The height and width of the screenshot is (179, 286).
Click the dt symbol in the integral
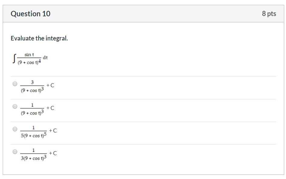pos(46,57)
